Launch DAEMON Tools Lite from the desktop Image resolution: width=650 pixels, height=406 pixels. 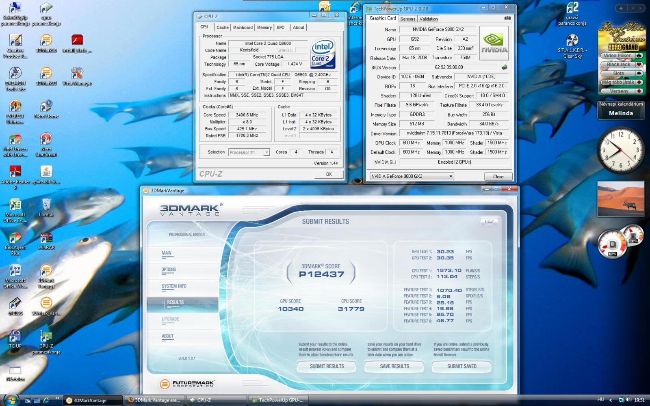click(x=15, y=79)
